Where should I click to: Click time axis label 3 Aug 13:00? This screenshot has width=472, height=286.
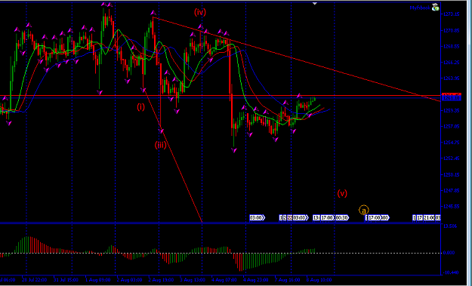[193, 280]
